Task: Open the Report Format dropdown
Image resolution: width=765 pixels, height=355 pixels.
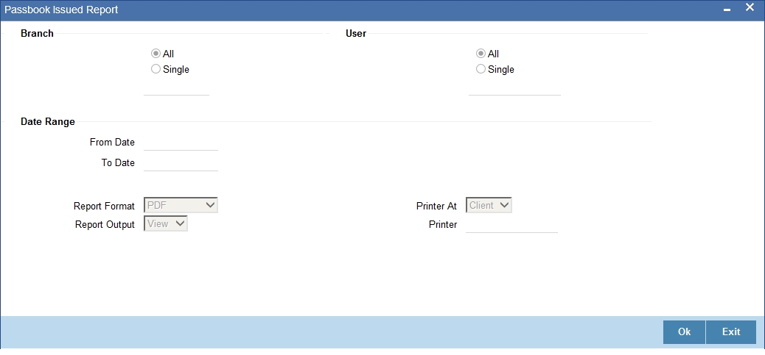Action: [x=181, y=205]
